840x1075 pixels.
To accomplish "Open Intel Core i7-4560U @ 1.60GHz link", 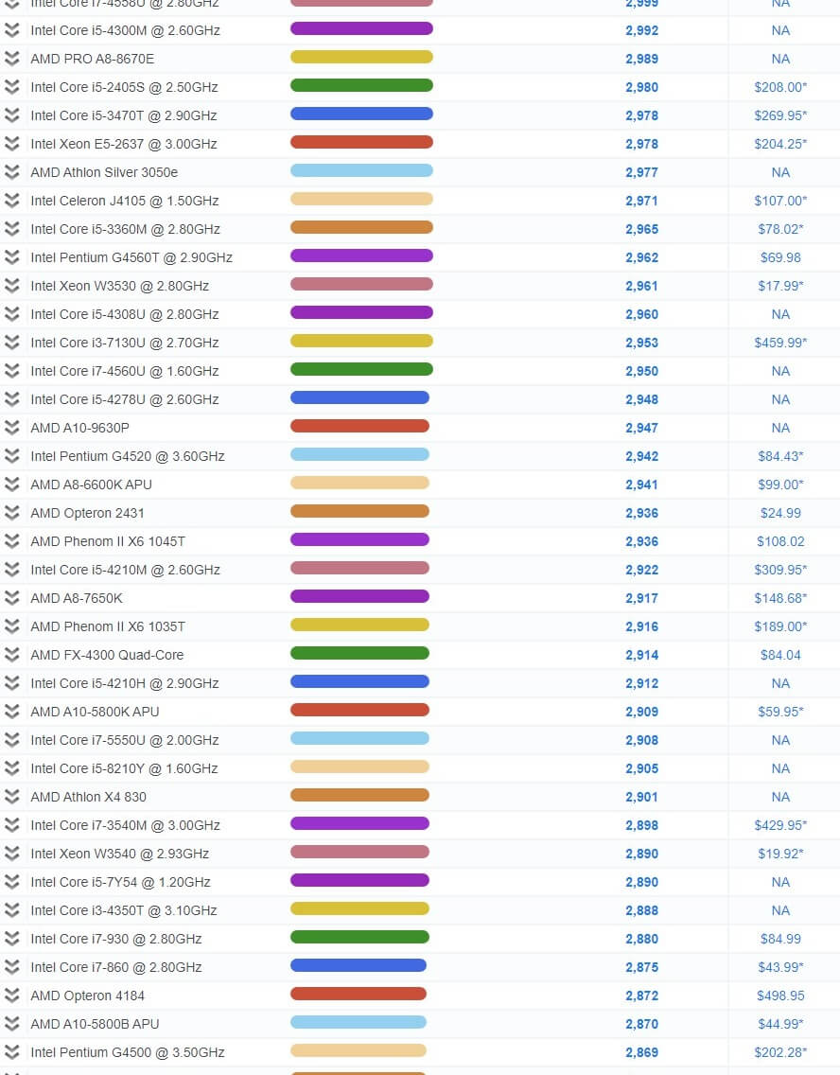I will pyautogui.click(x=125, y=371).
